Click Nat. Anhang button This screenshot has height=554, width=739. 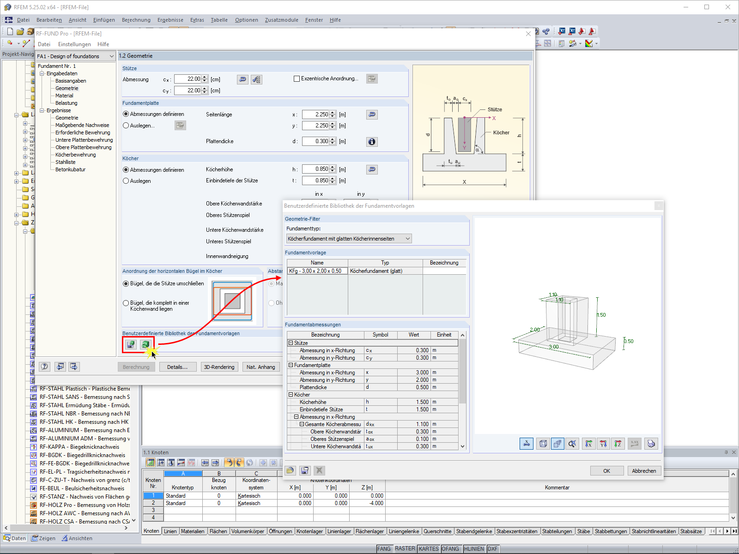pyautogui.click(x=261, y=367)
